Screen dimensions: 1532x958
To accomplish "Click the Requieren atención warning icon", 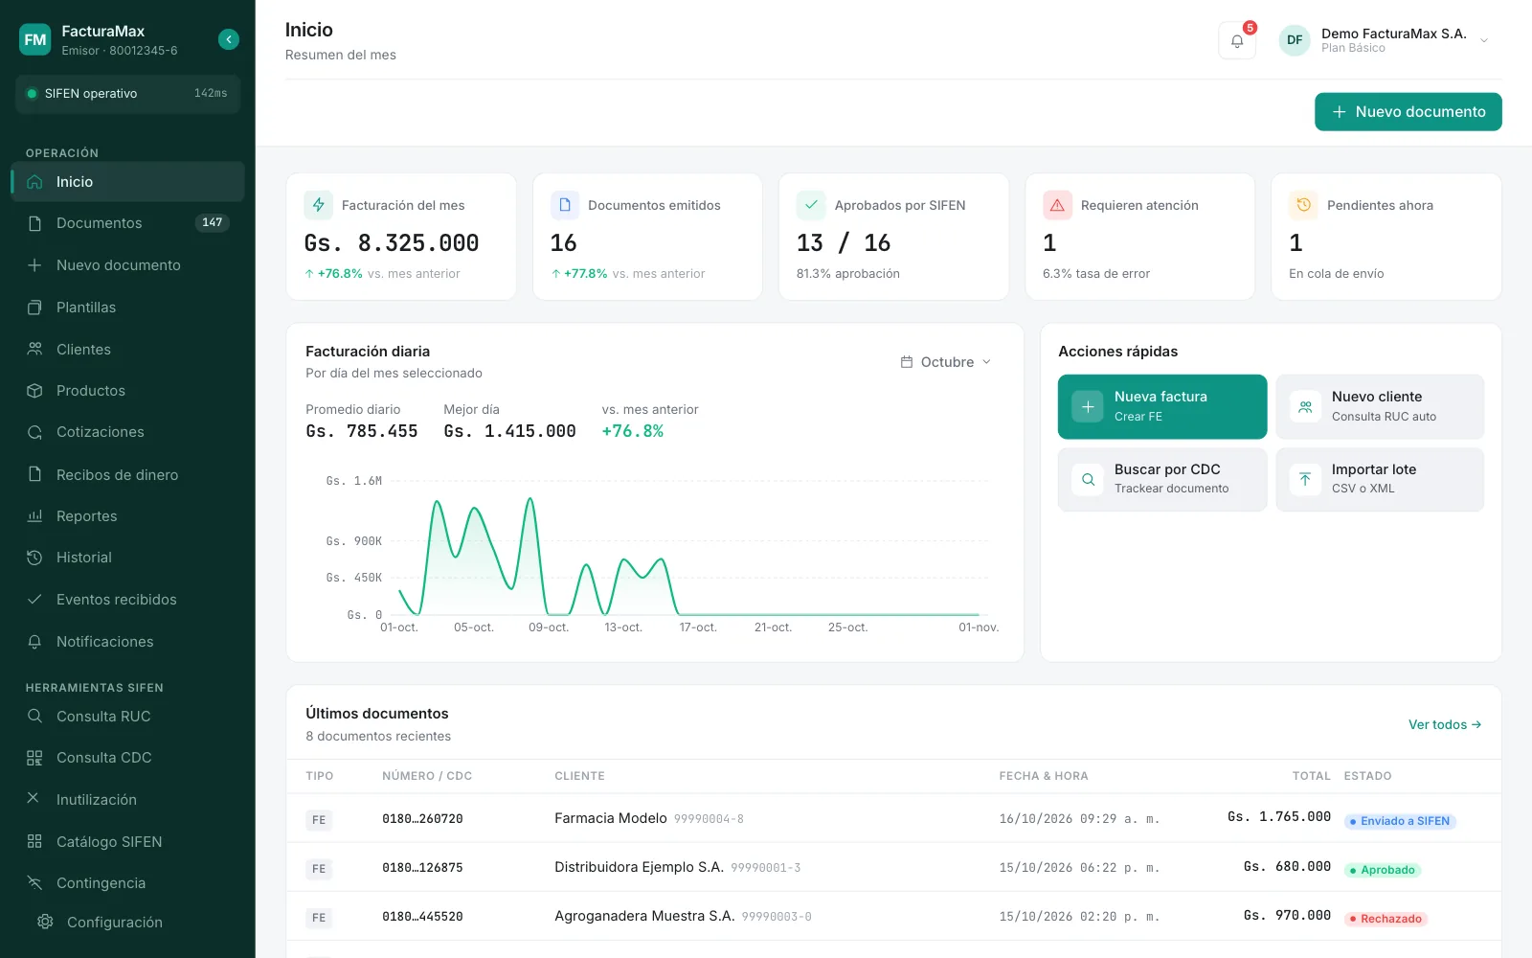I will [1057, 205].
